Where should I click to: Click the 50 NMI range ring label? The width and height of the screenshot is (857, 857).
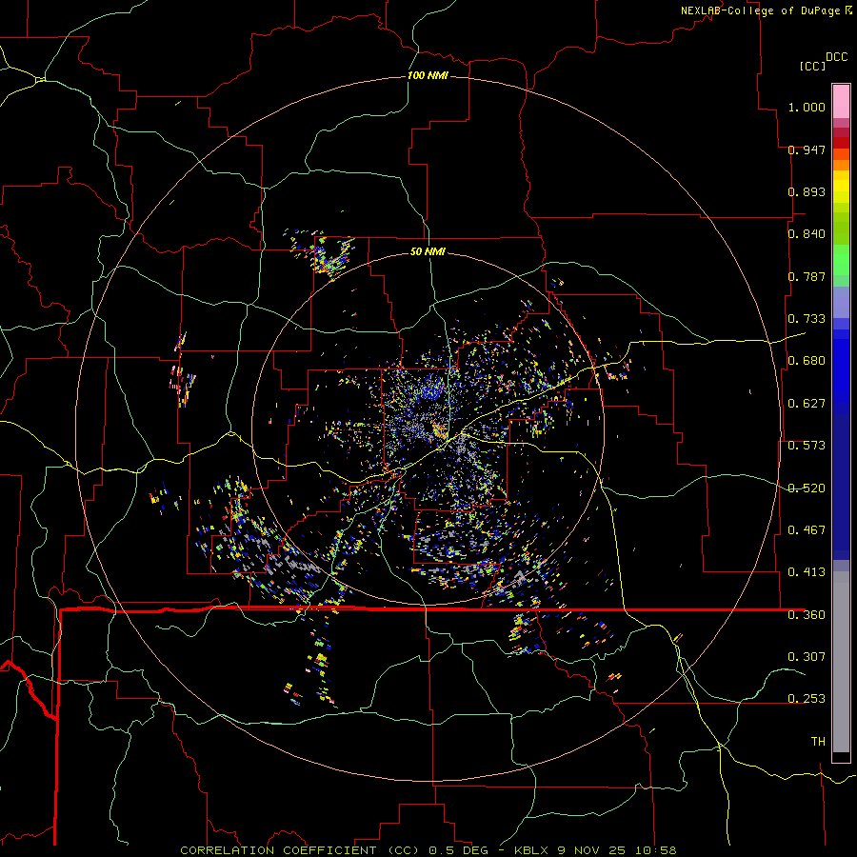tap(428, 251)
